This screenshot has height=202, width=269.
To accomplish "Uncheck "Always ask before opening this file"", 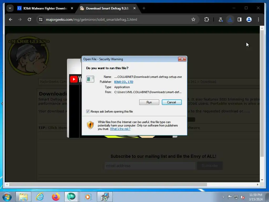I will pos(88,112).
